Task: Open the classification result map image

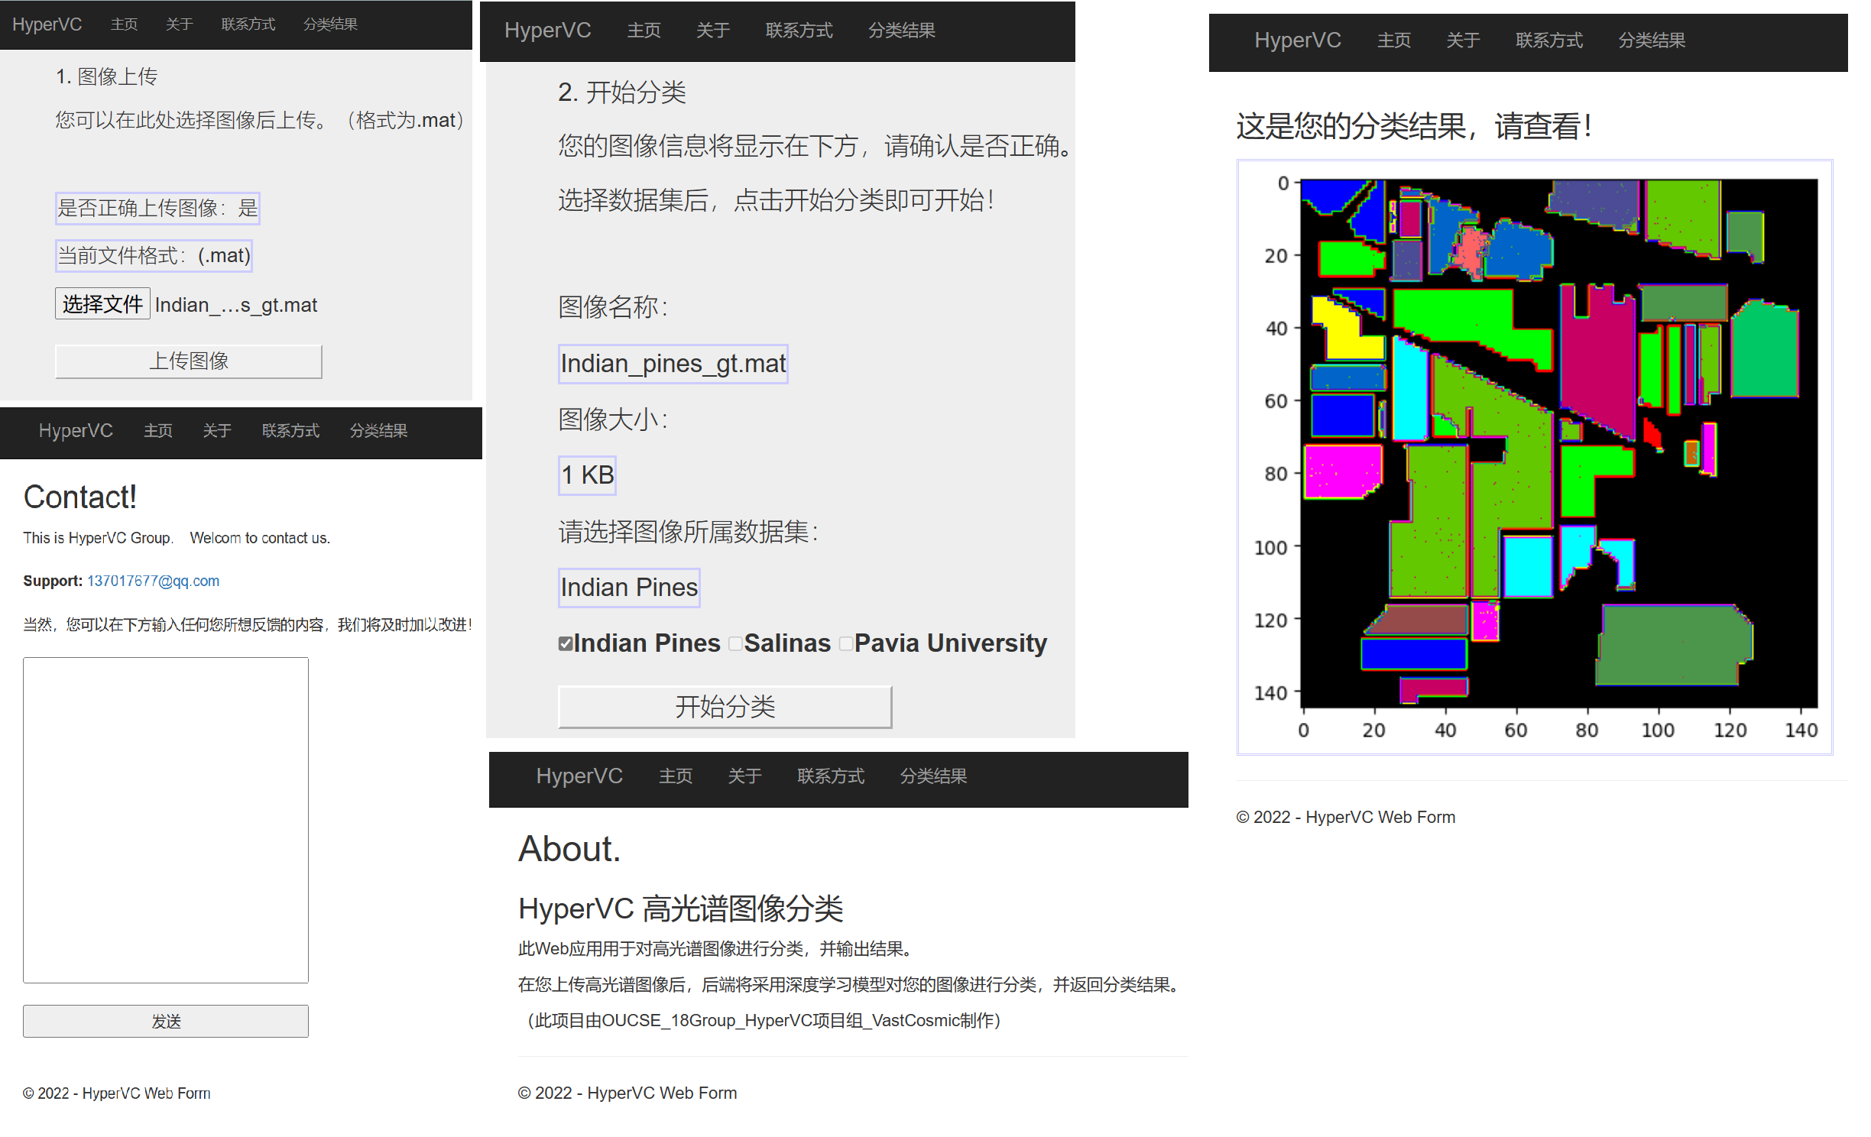Action: [x=1534, y=456]
